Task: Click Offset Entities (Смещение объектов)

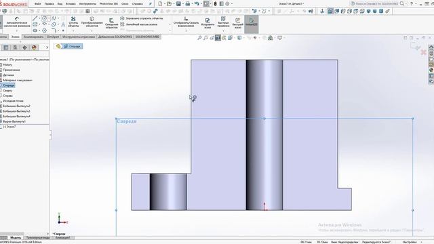Action: point(111,23)
